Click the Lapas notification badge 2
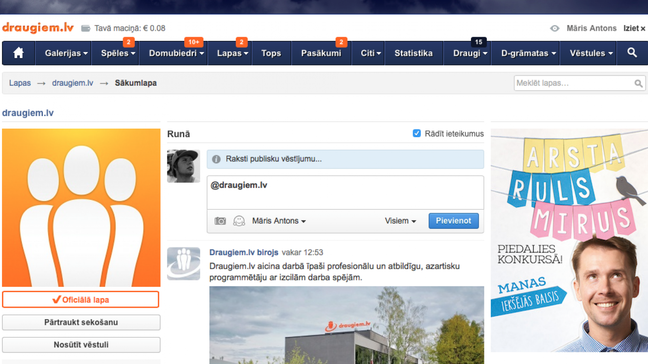Image resolution: width=648 pixels, height=364 pixels. tap(241, 42)
